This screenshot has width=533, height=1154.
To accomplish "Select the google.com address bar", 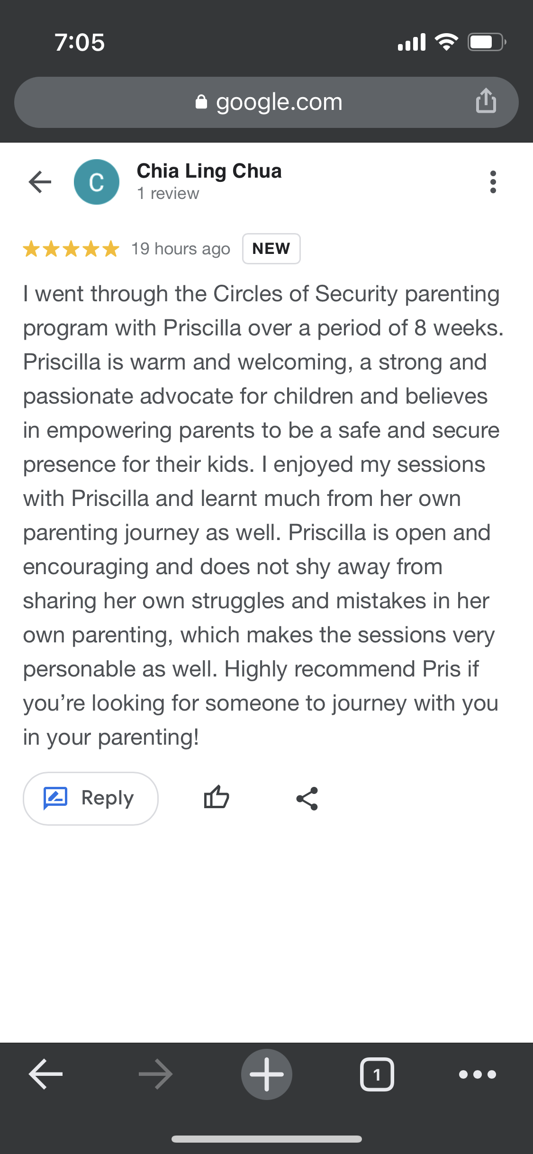I will (266, 102).
